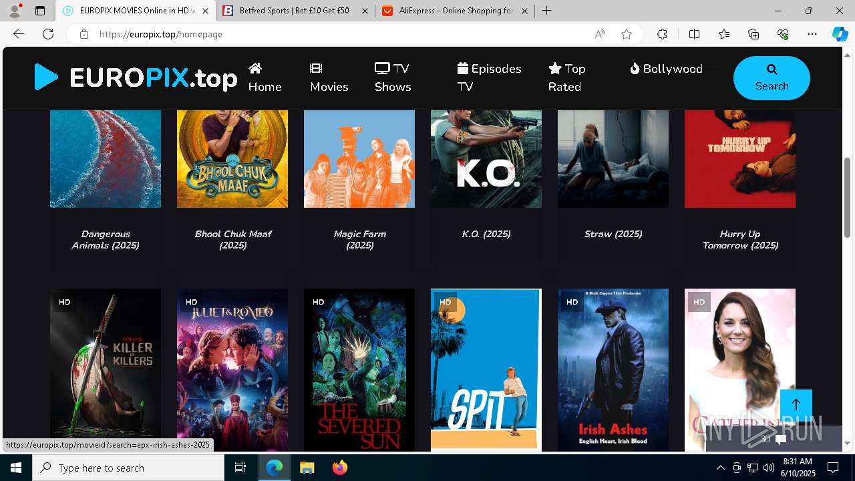Close the Betfred Sports tab
Screen dimensions: 855x481
(365, 11)
